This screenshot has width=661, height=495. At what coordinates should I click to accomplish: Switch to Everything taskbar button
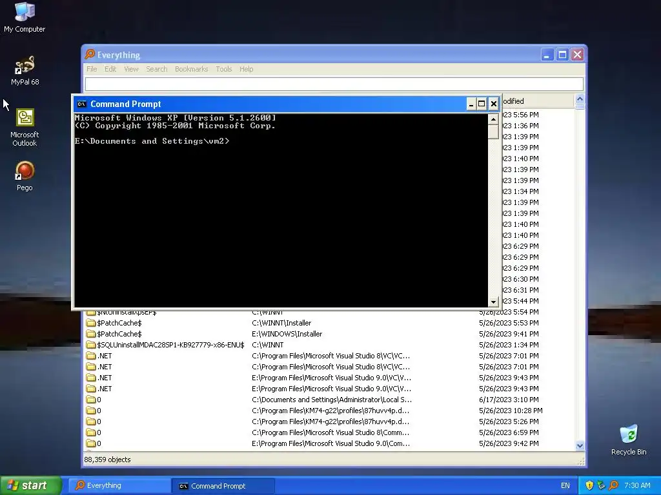(119, 485)
